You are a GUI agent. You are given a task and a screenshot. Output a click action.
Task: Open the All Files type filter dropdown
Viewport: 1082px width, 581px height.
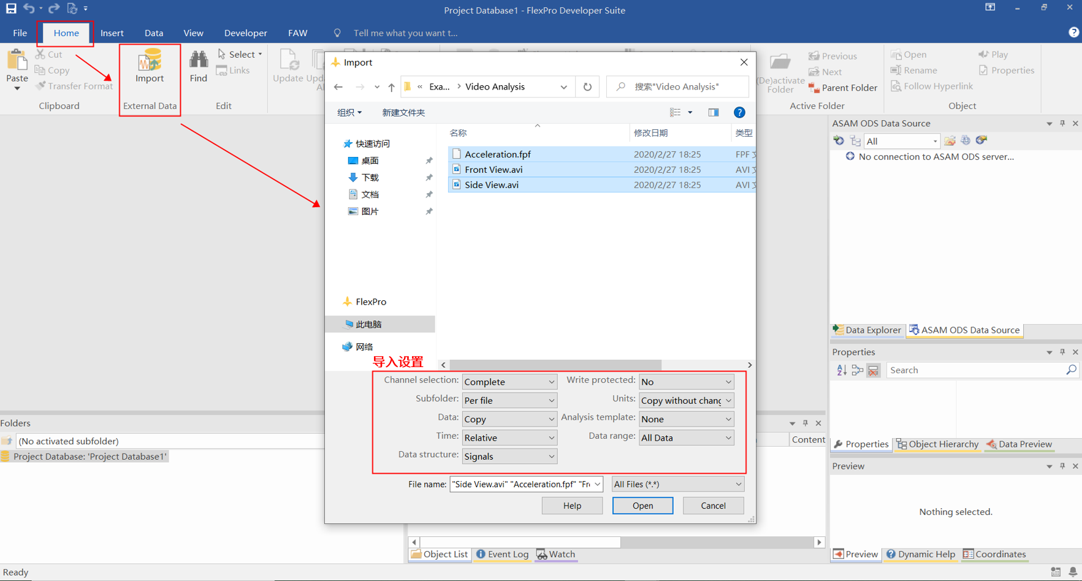[x=677, y=484]
